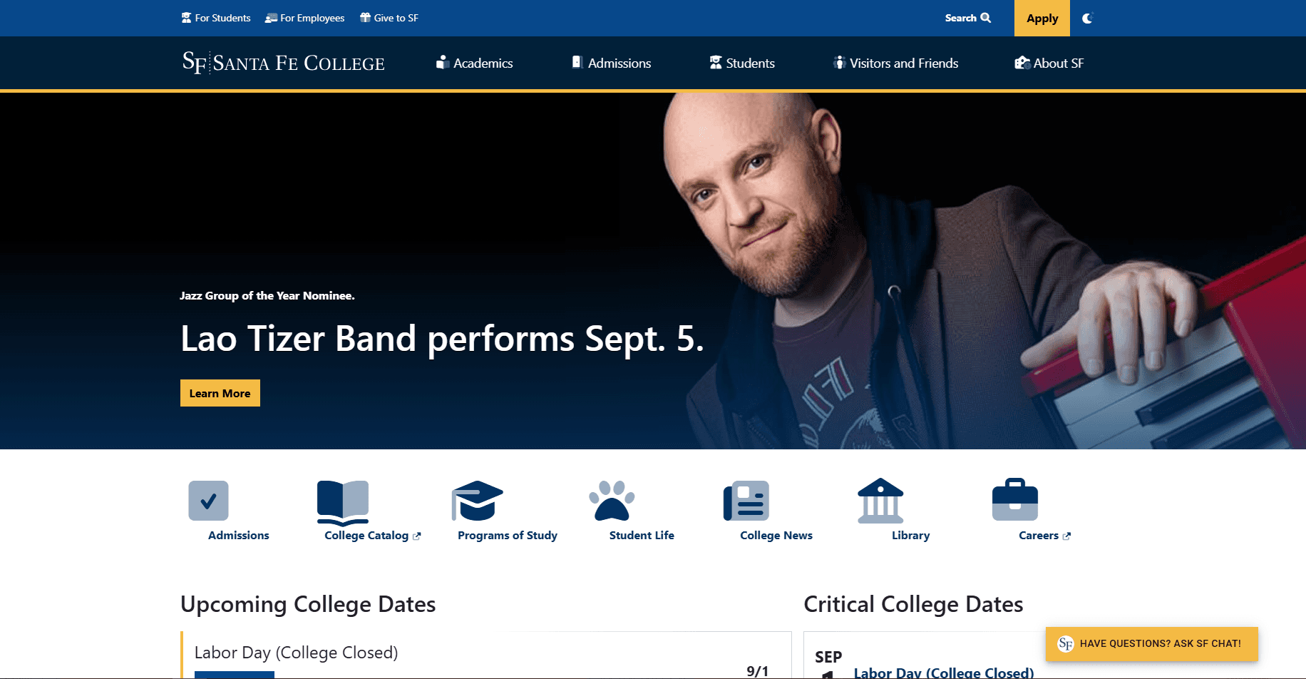Expand the About SF menu
The height and width of the screenshot is (679, 1306).
1049,63
